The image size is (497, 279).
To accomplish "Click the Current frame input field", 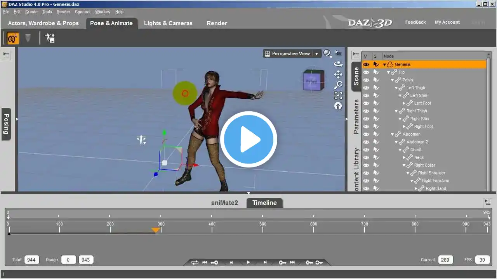I will point(446,260).
